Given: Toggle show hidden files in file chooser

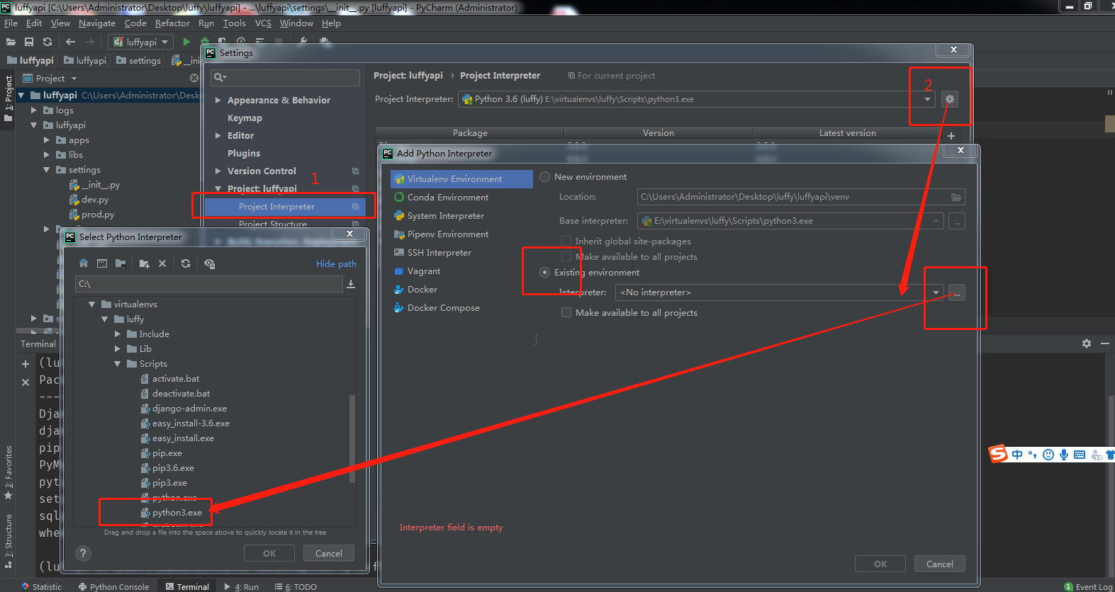Looking at the screenshot, I should 209,263.
